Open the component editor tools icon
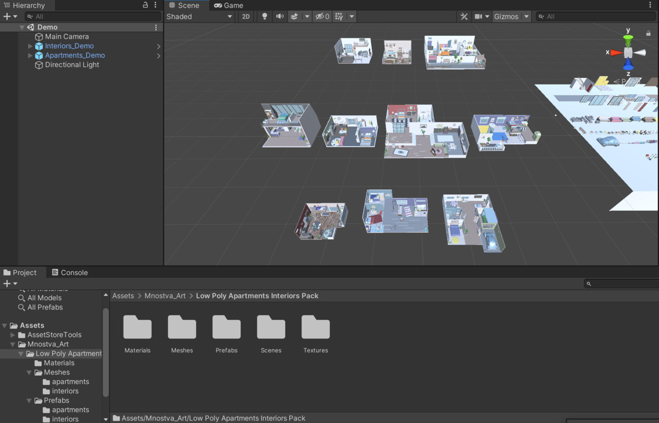The width and height of the screenshot is (659, 423). click(464, 16)
